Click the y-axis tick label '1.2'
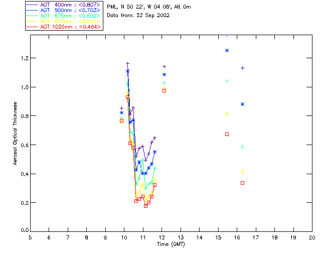This screenshot has height=257, width=321. click(25, 58)
